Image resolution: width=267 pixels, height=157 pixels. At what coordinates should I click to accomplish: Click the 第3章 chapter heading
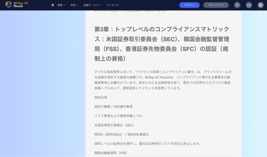click(162, 44)
